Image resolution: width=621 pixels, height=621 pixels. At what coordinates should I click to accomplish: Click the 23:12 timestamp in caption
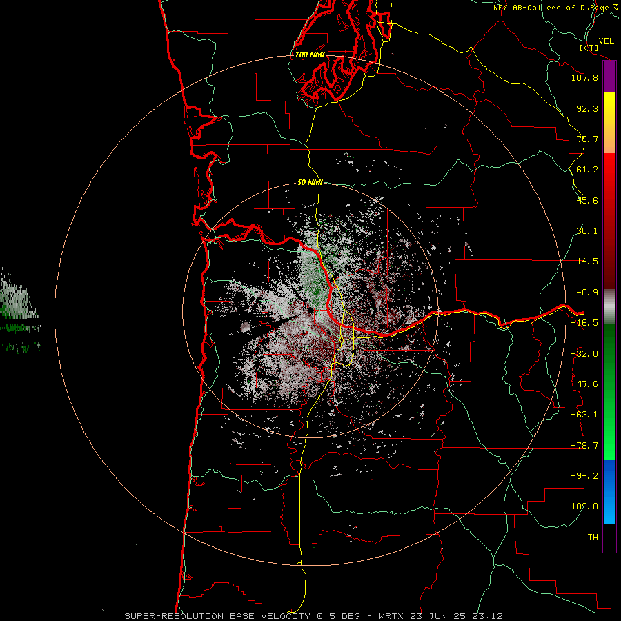[488, 616]
